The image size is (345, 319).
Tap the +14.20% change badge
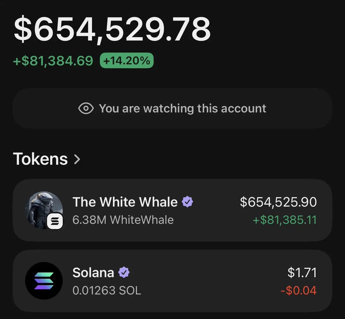126,61
